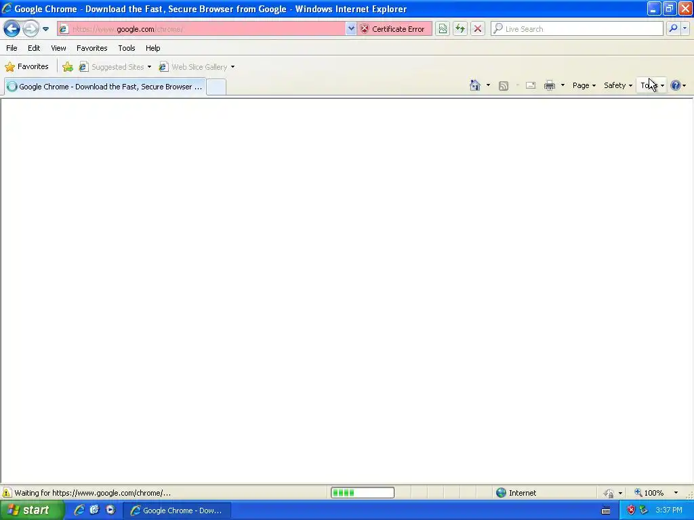Click Add to Favorites Bar icon

coord(68,67)
